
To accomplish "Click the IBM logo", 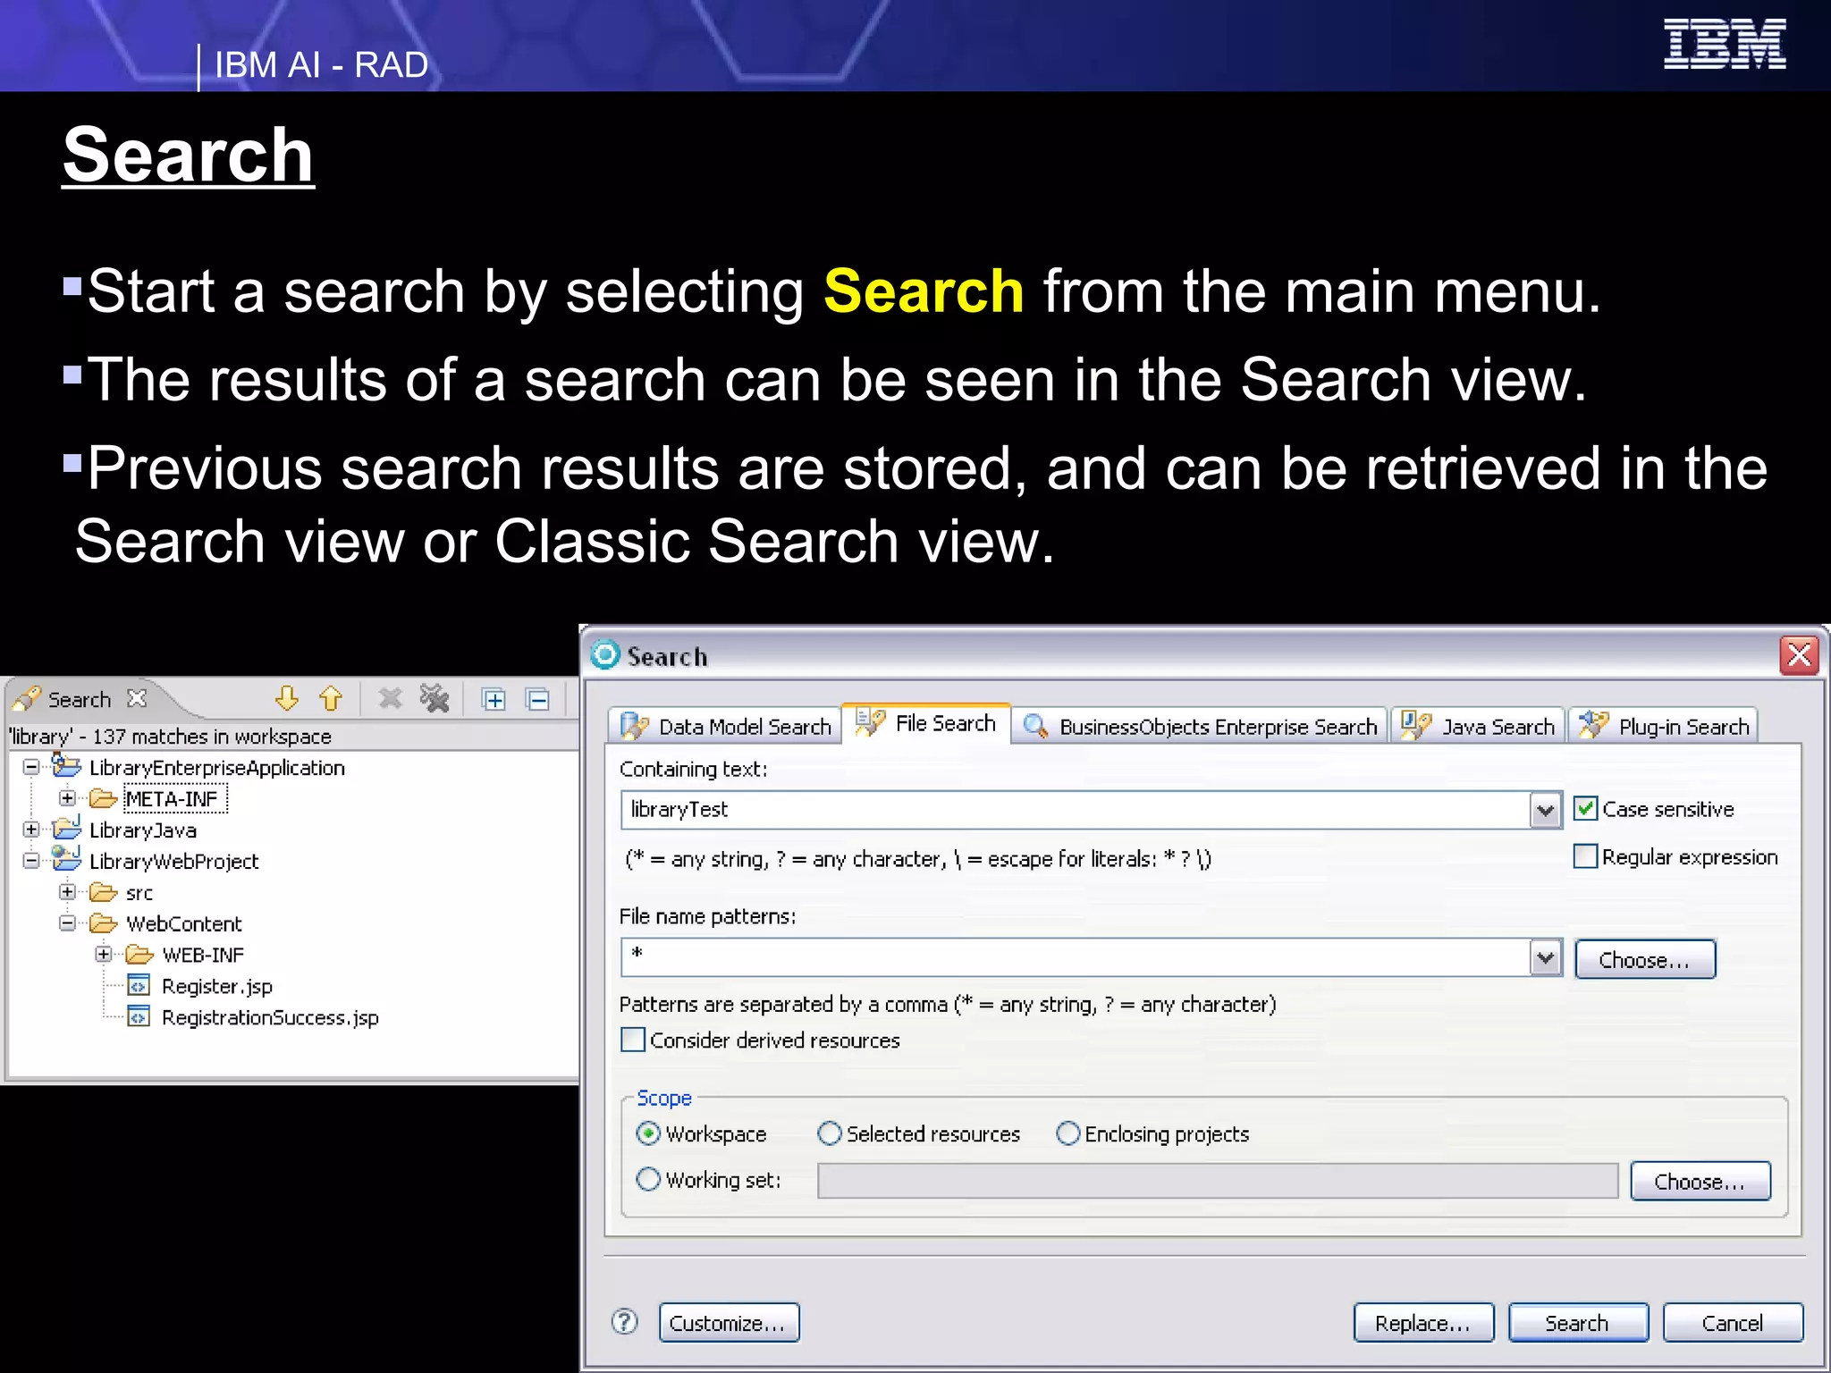I will tap(1725, 44).
